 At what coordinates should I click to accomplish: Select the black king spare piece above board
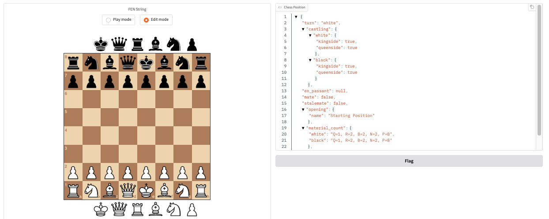coord(101,44)
